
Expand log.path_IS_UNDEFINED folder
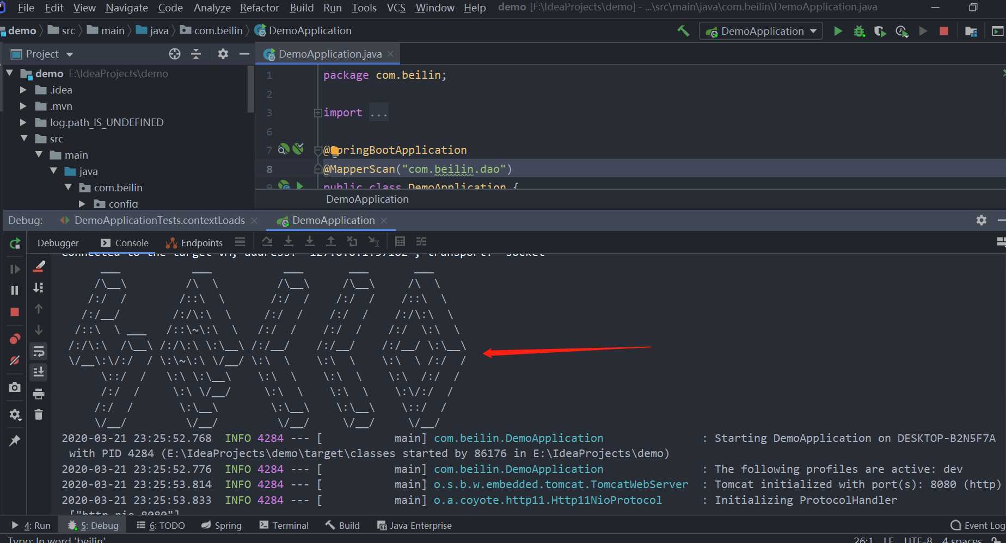click(23, 122)
